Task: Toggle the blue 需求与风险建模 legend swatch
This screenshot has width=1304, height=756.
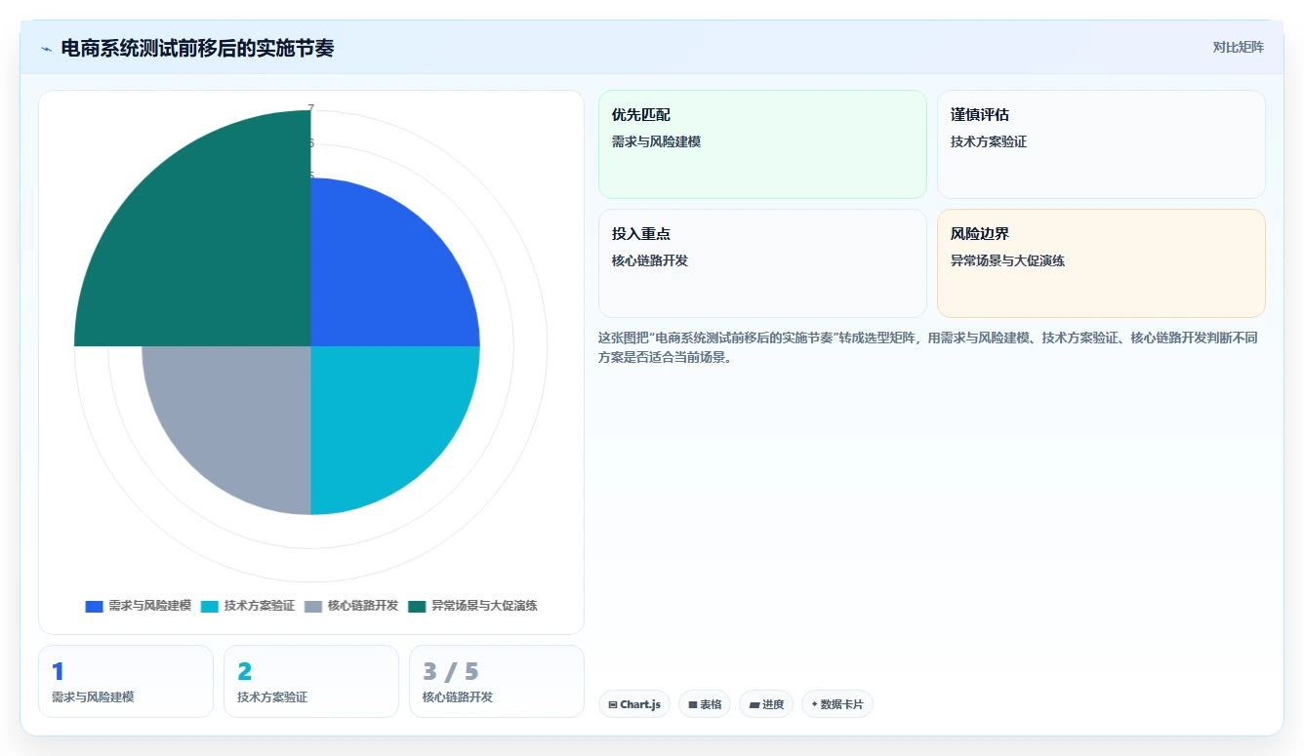Action: coord(94,606)
